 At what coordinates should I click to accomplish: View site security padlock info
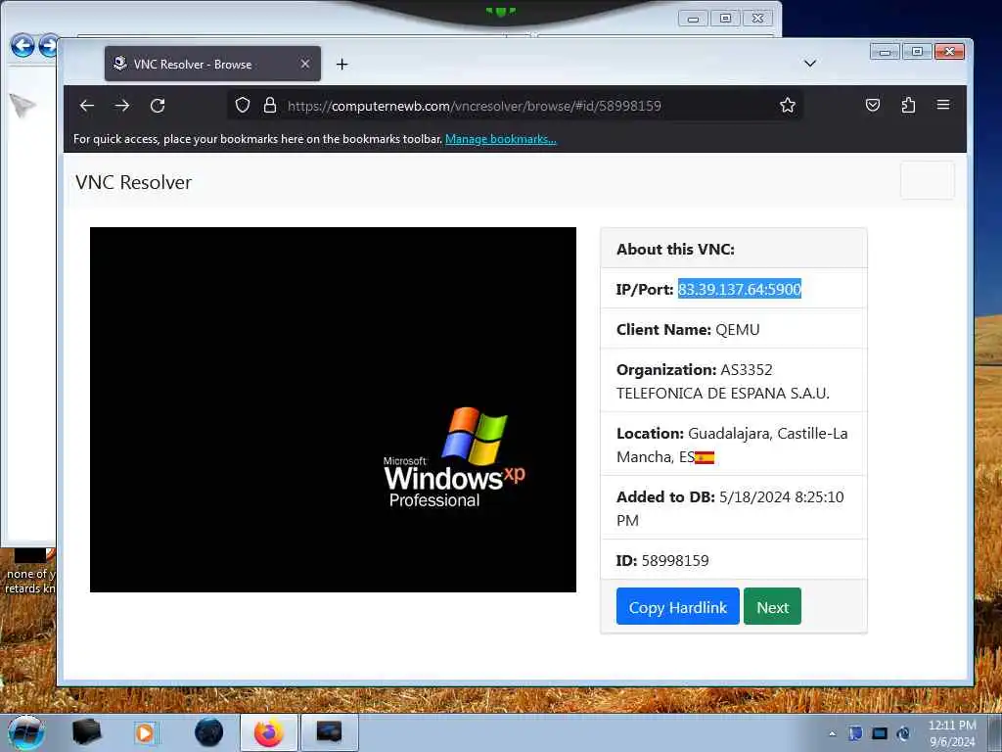coord(270,105)
